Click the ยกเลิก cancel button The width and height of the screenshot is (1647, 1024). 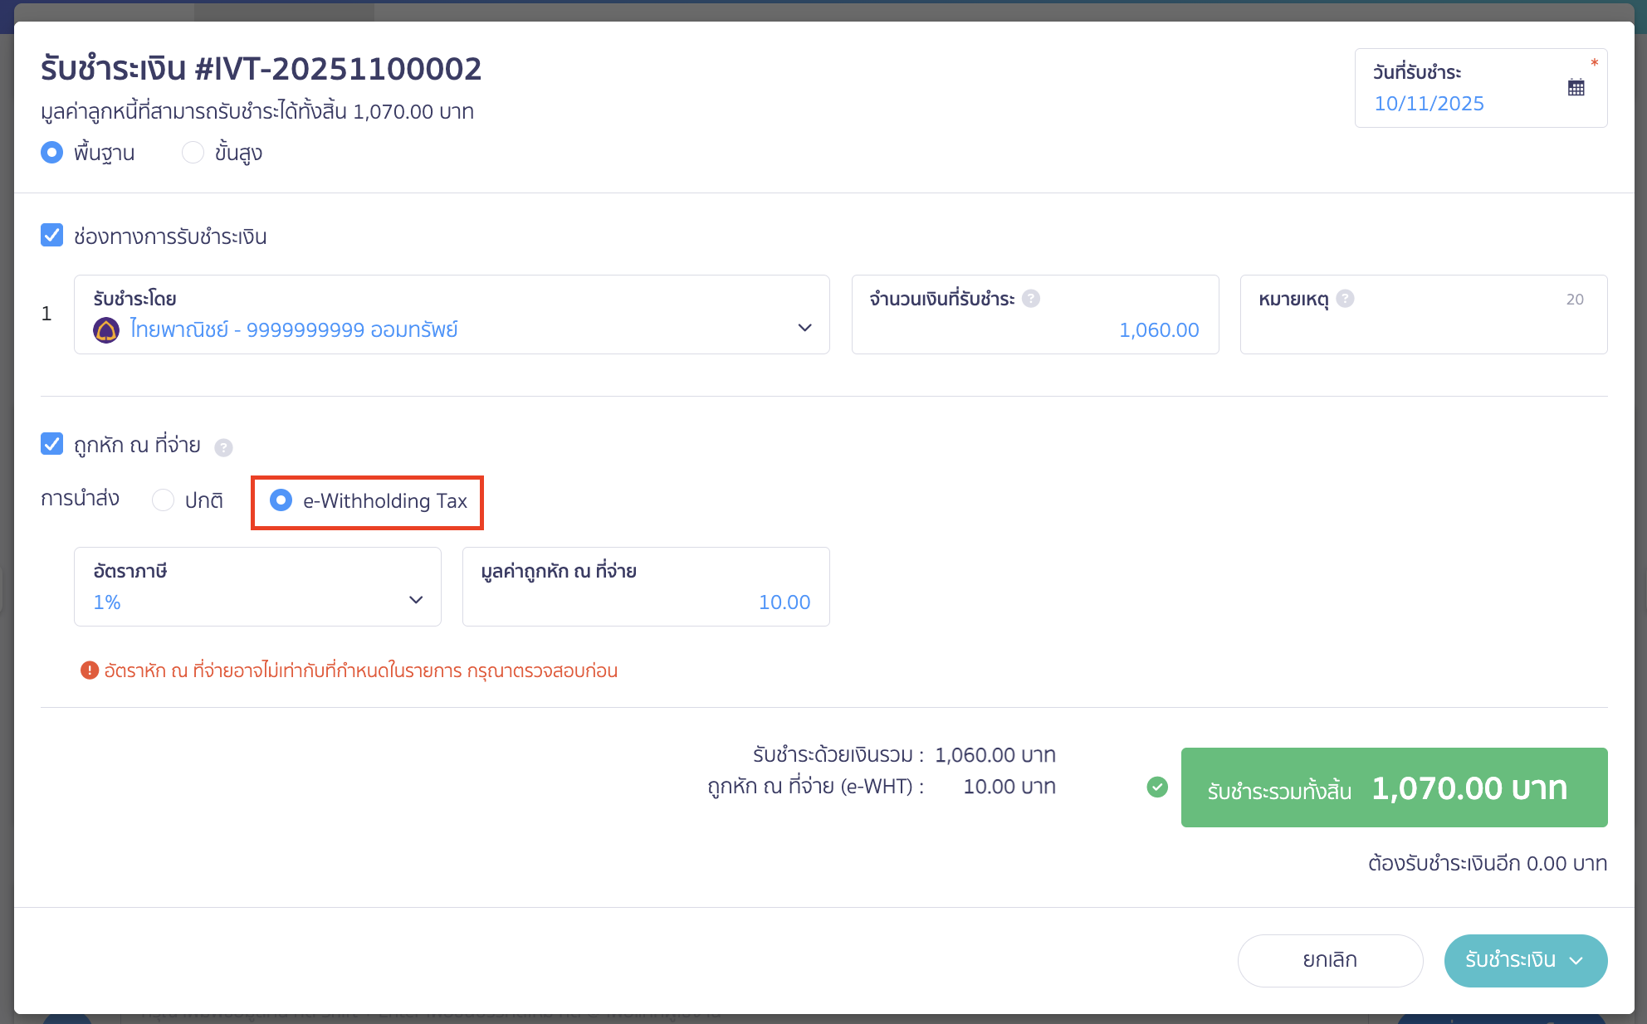1329,960
